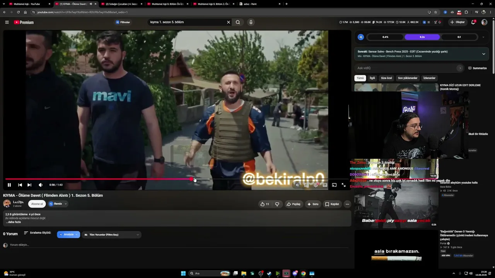Click the YouTube search input field
Screen dimensions: 495x278
(187, 22)
